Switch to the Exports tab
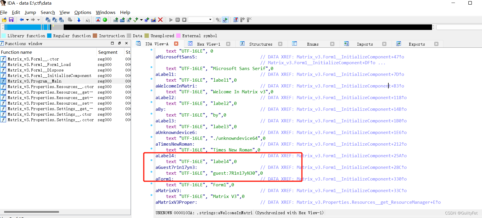This screenshot has width=482, height=218. click(417, 44)
